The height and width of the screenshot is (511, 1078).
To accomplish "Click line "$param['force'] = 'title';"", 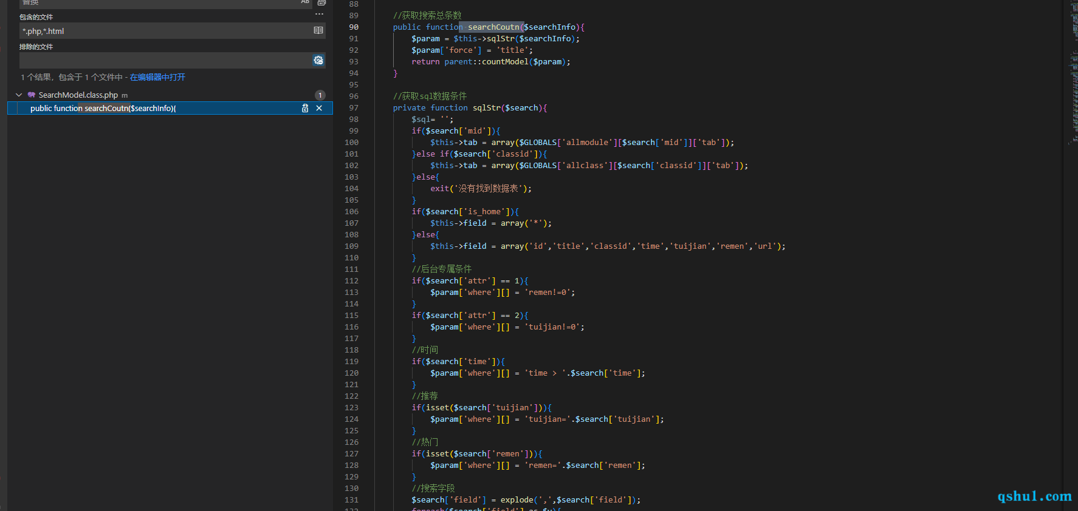I will (472, 50).
